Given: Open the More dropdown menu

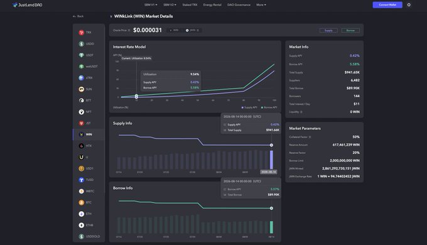Looking at the screenshot, I should point(261,5).
